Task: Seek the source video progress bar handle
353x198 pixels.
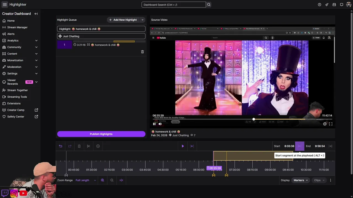Action: click(253, 119)
